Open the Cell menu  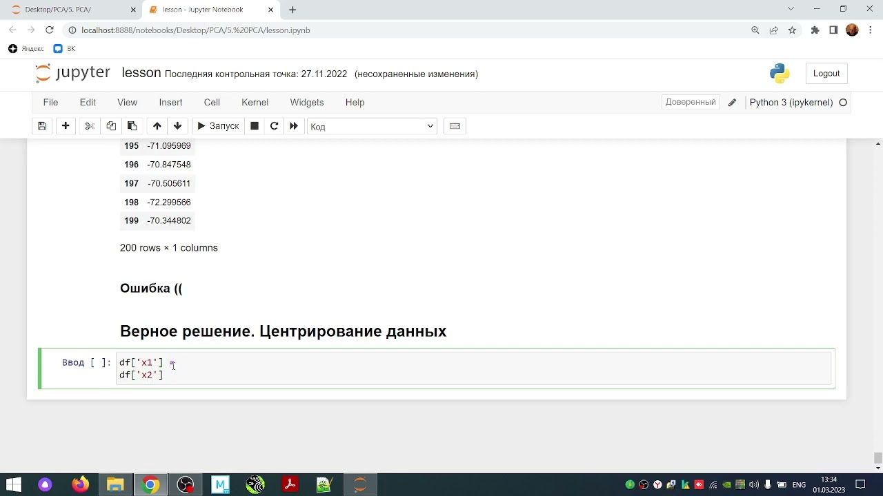(x=212, y=102)
